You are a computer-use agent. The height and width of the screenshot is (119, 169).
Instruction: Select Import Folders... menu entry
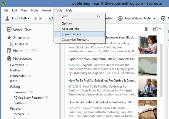click(x=79, y=34)
